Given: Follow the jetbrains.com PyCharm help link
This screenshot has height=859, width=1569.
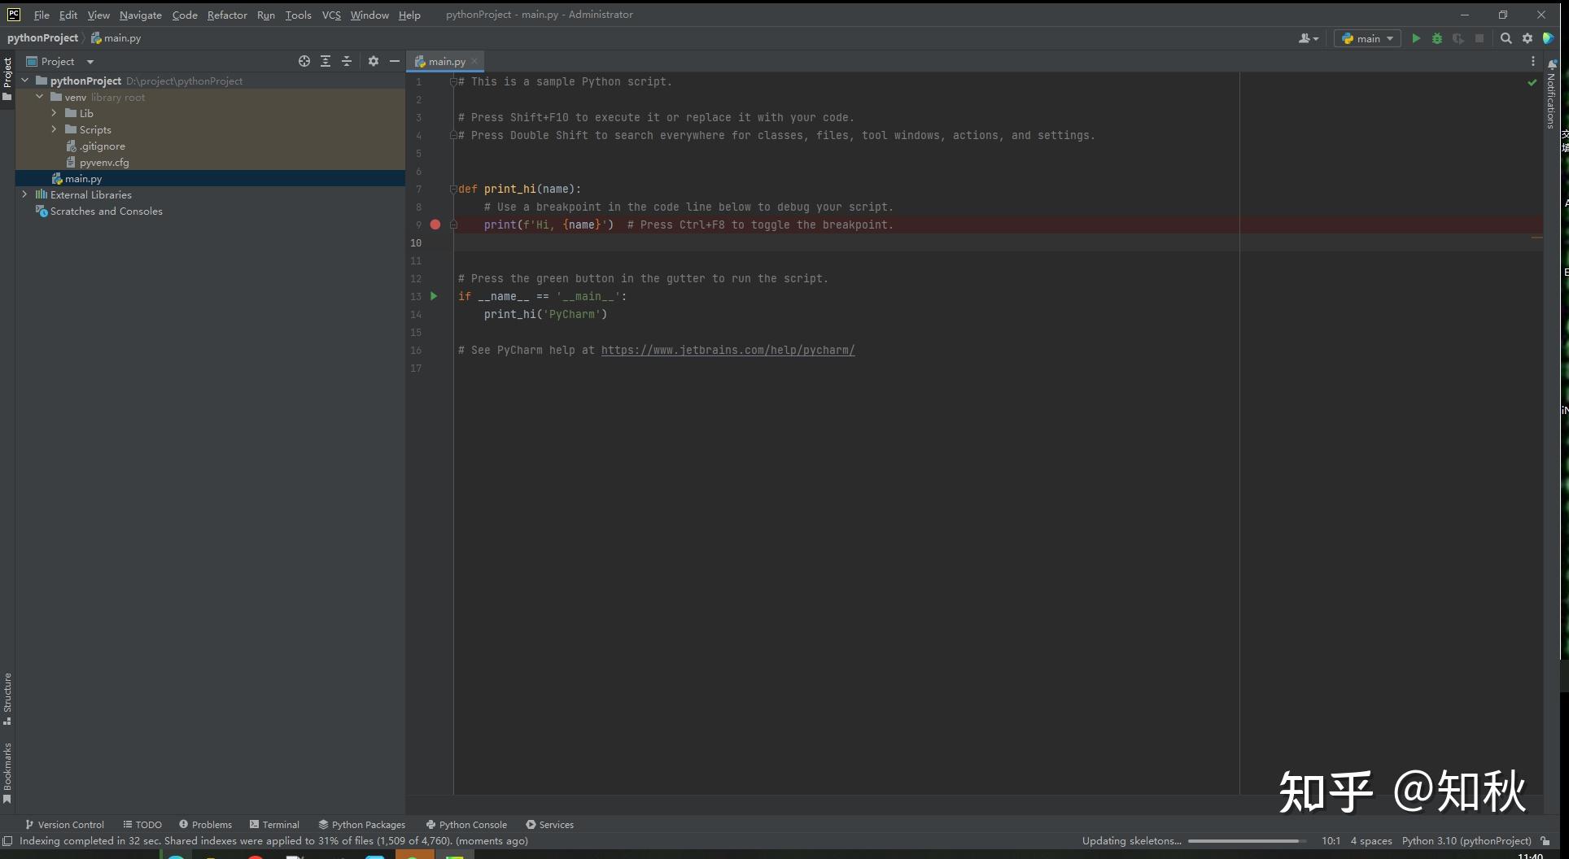Looking at the screenshot, I should (x=728, y=350).
